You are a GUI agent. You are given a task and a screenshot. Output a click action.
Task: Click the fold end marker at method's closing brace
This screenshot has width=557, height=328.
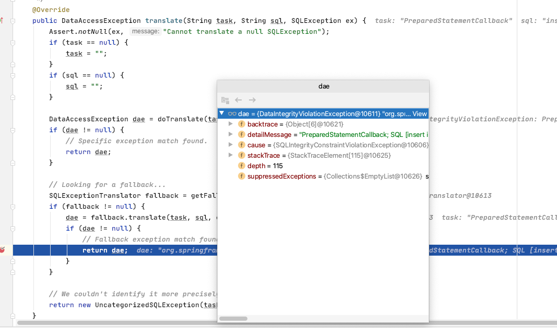(13, 316)
